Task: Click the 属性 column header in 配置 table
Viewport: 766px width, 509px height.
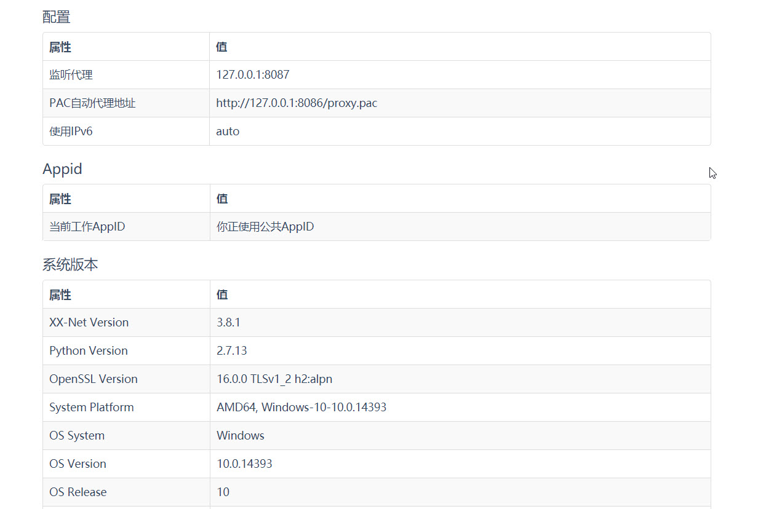Action: (x=60, y=47)
